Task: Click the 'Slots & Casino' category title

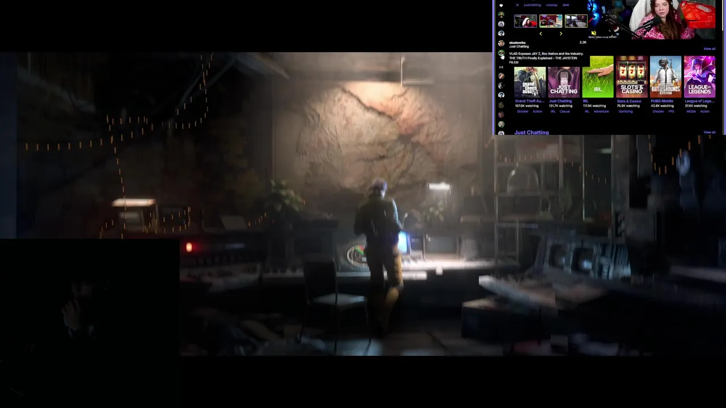Action: [x=629, y=101]
